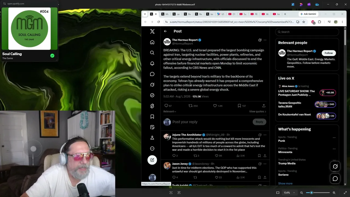350x197 pixels.
Task: Click the Reply button
Action: pyautogui.click(x=259, y=122)
